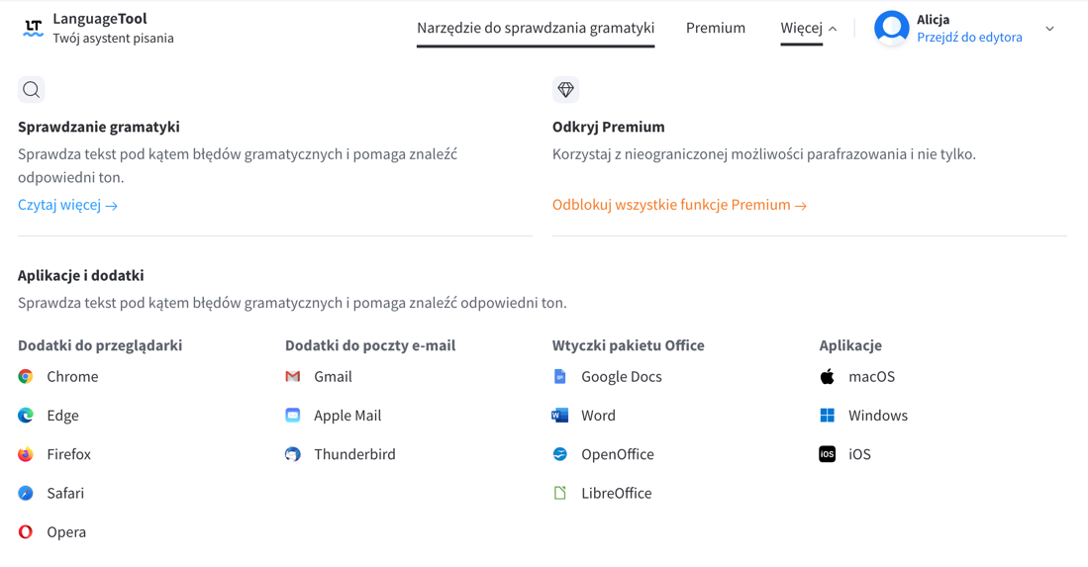Expand the account dropdown arrow
This screenshot has width=1088, height=567.
point(1049,29)
